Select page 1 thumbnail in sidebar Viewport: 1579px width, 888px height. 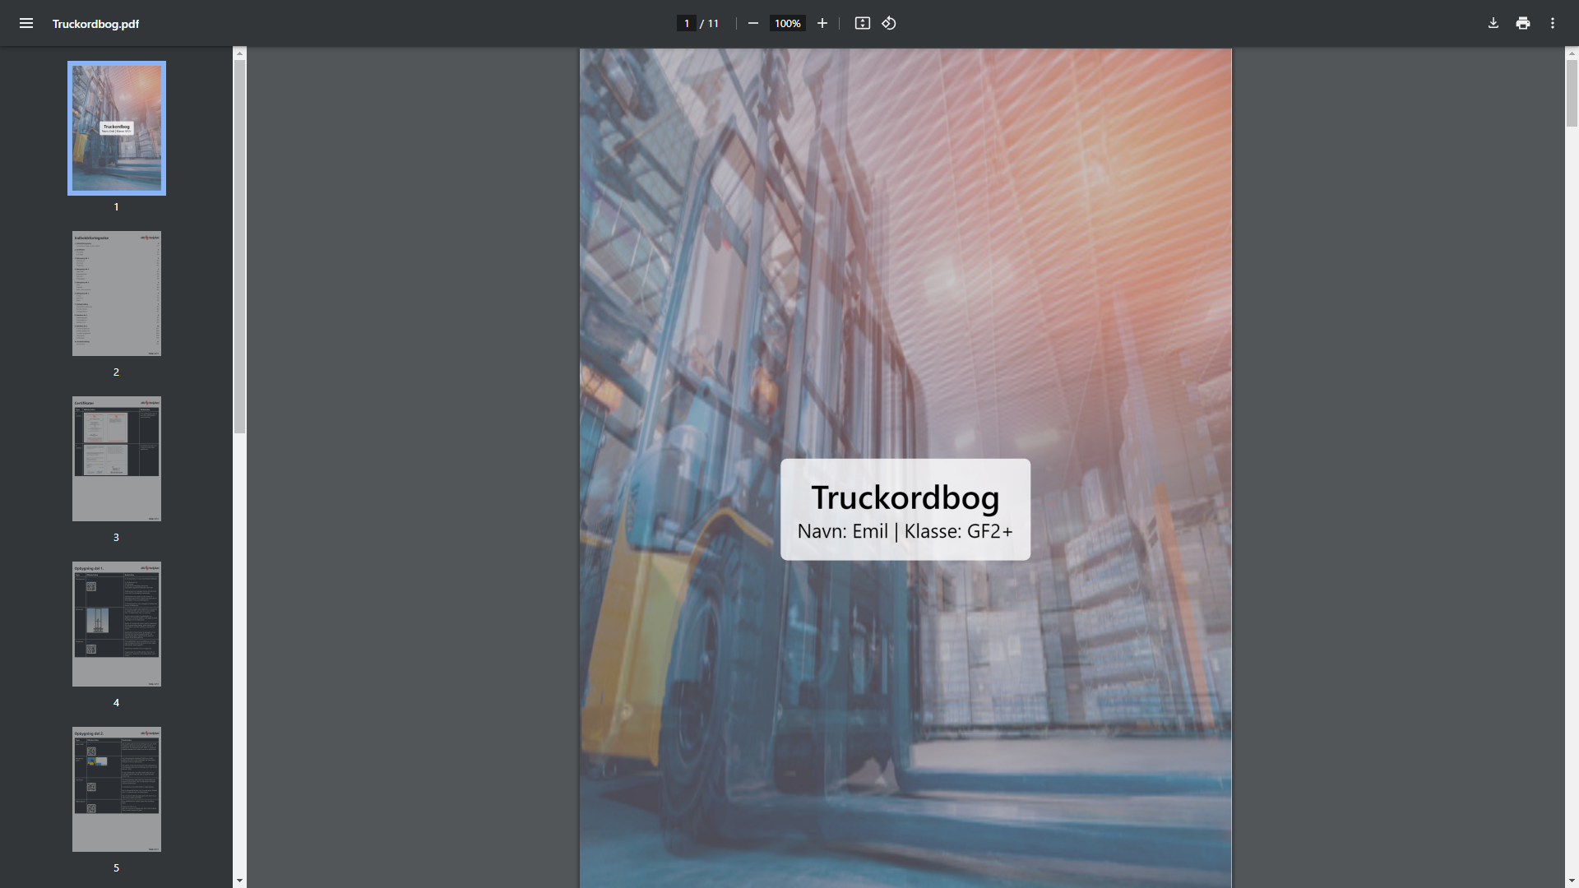click(x=117, y=128)
